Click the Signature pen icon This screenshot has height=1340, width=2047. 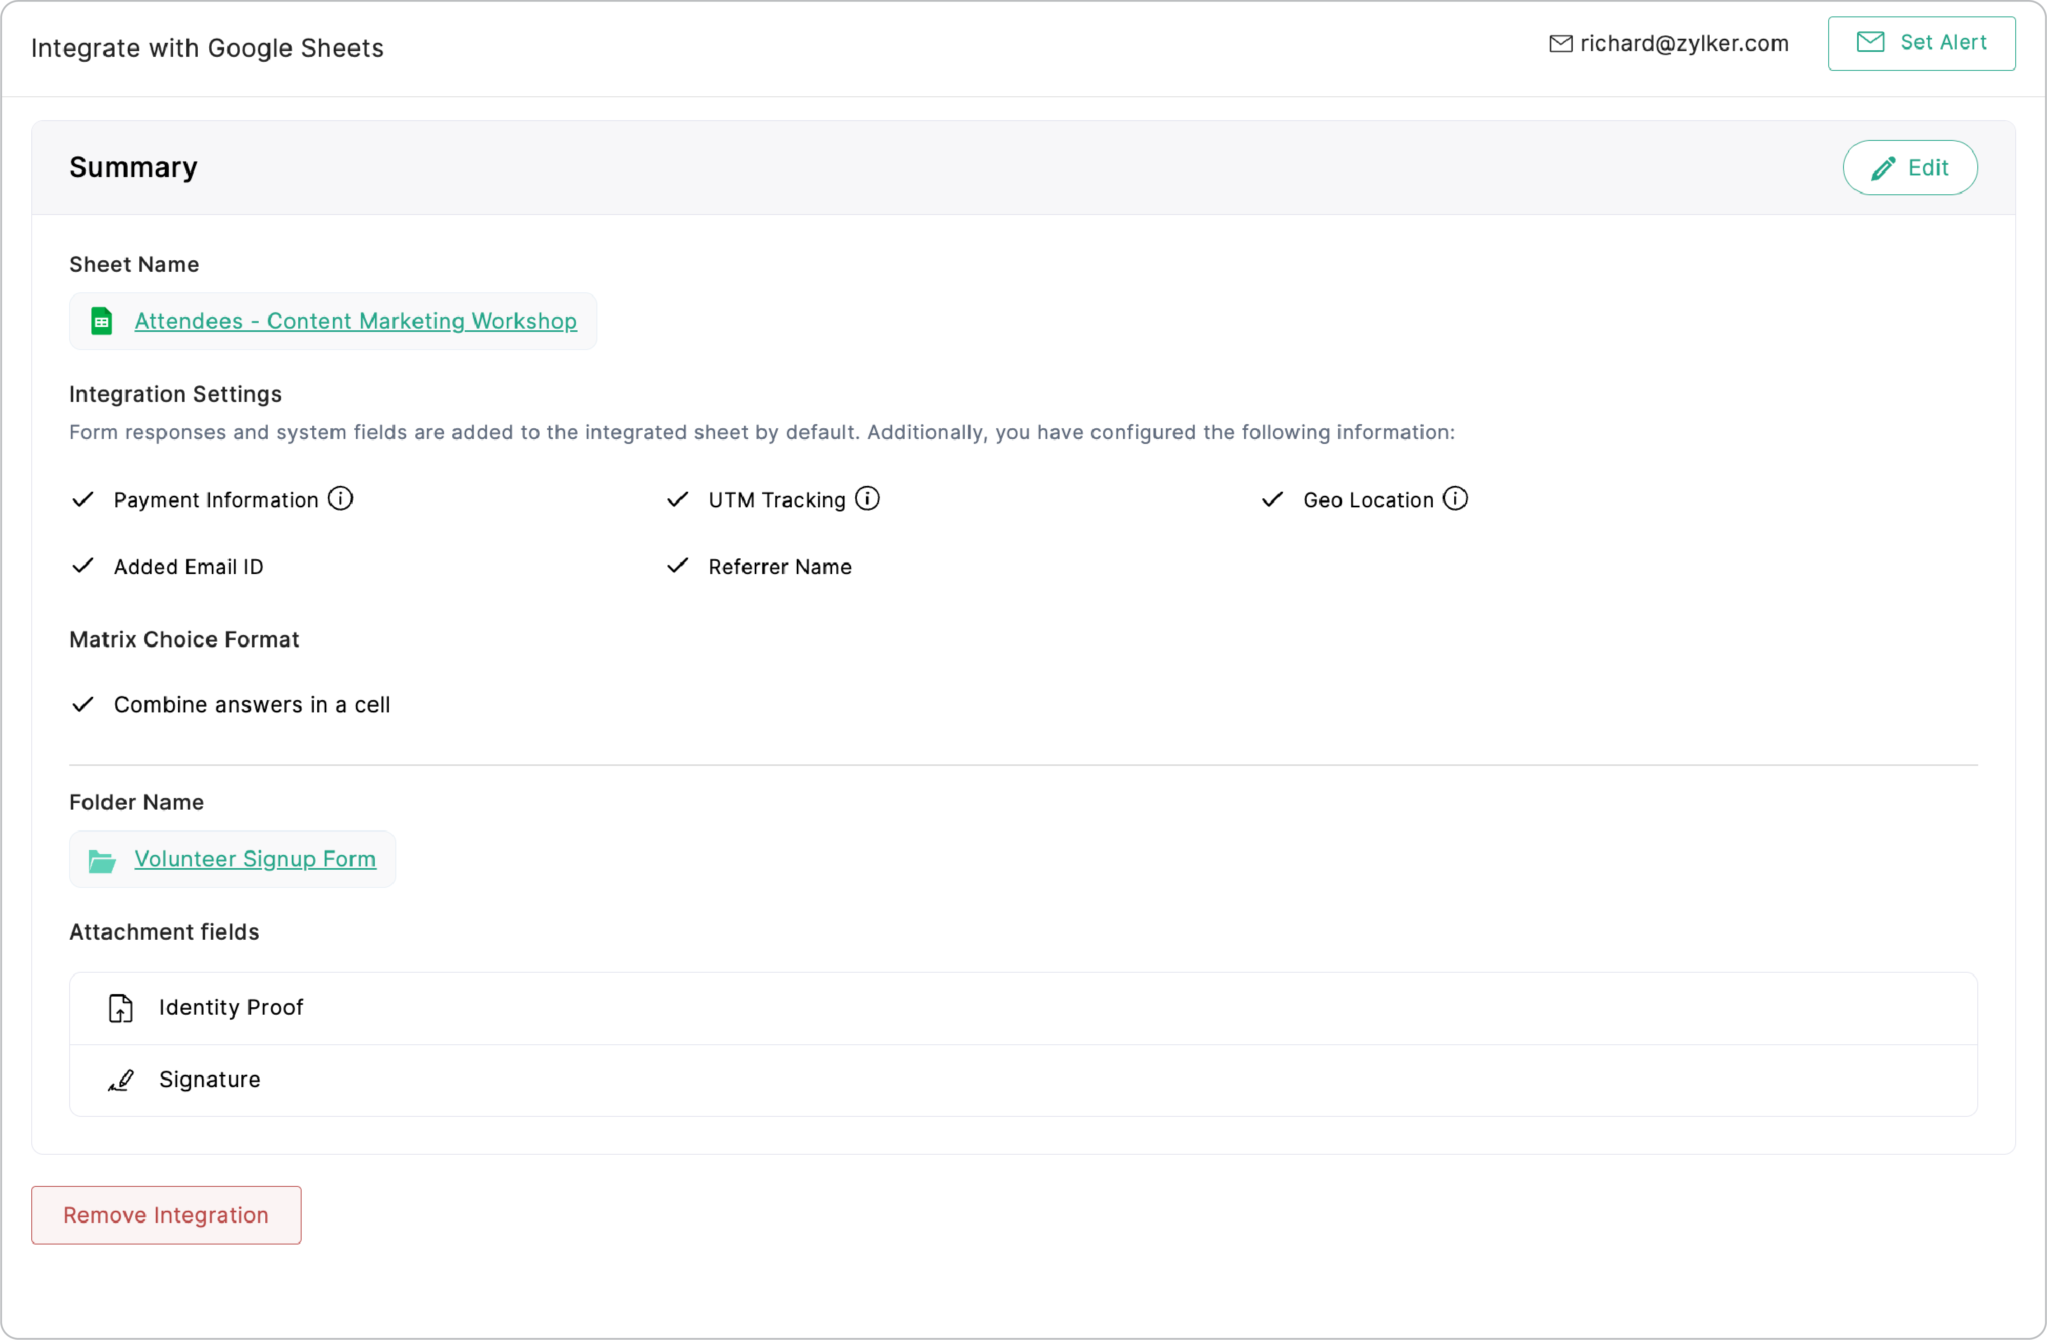coord(121,1081)
